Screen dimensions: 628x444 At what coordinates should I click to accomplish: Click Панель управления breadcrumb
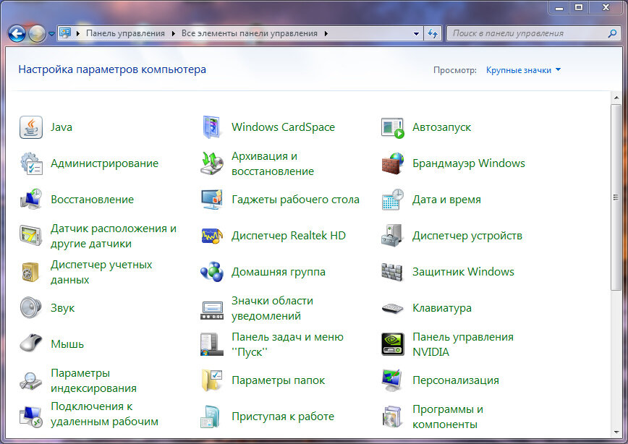click(x=125, y=34)
